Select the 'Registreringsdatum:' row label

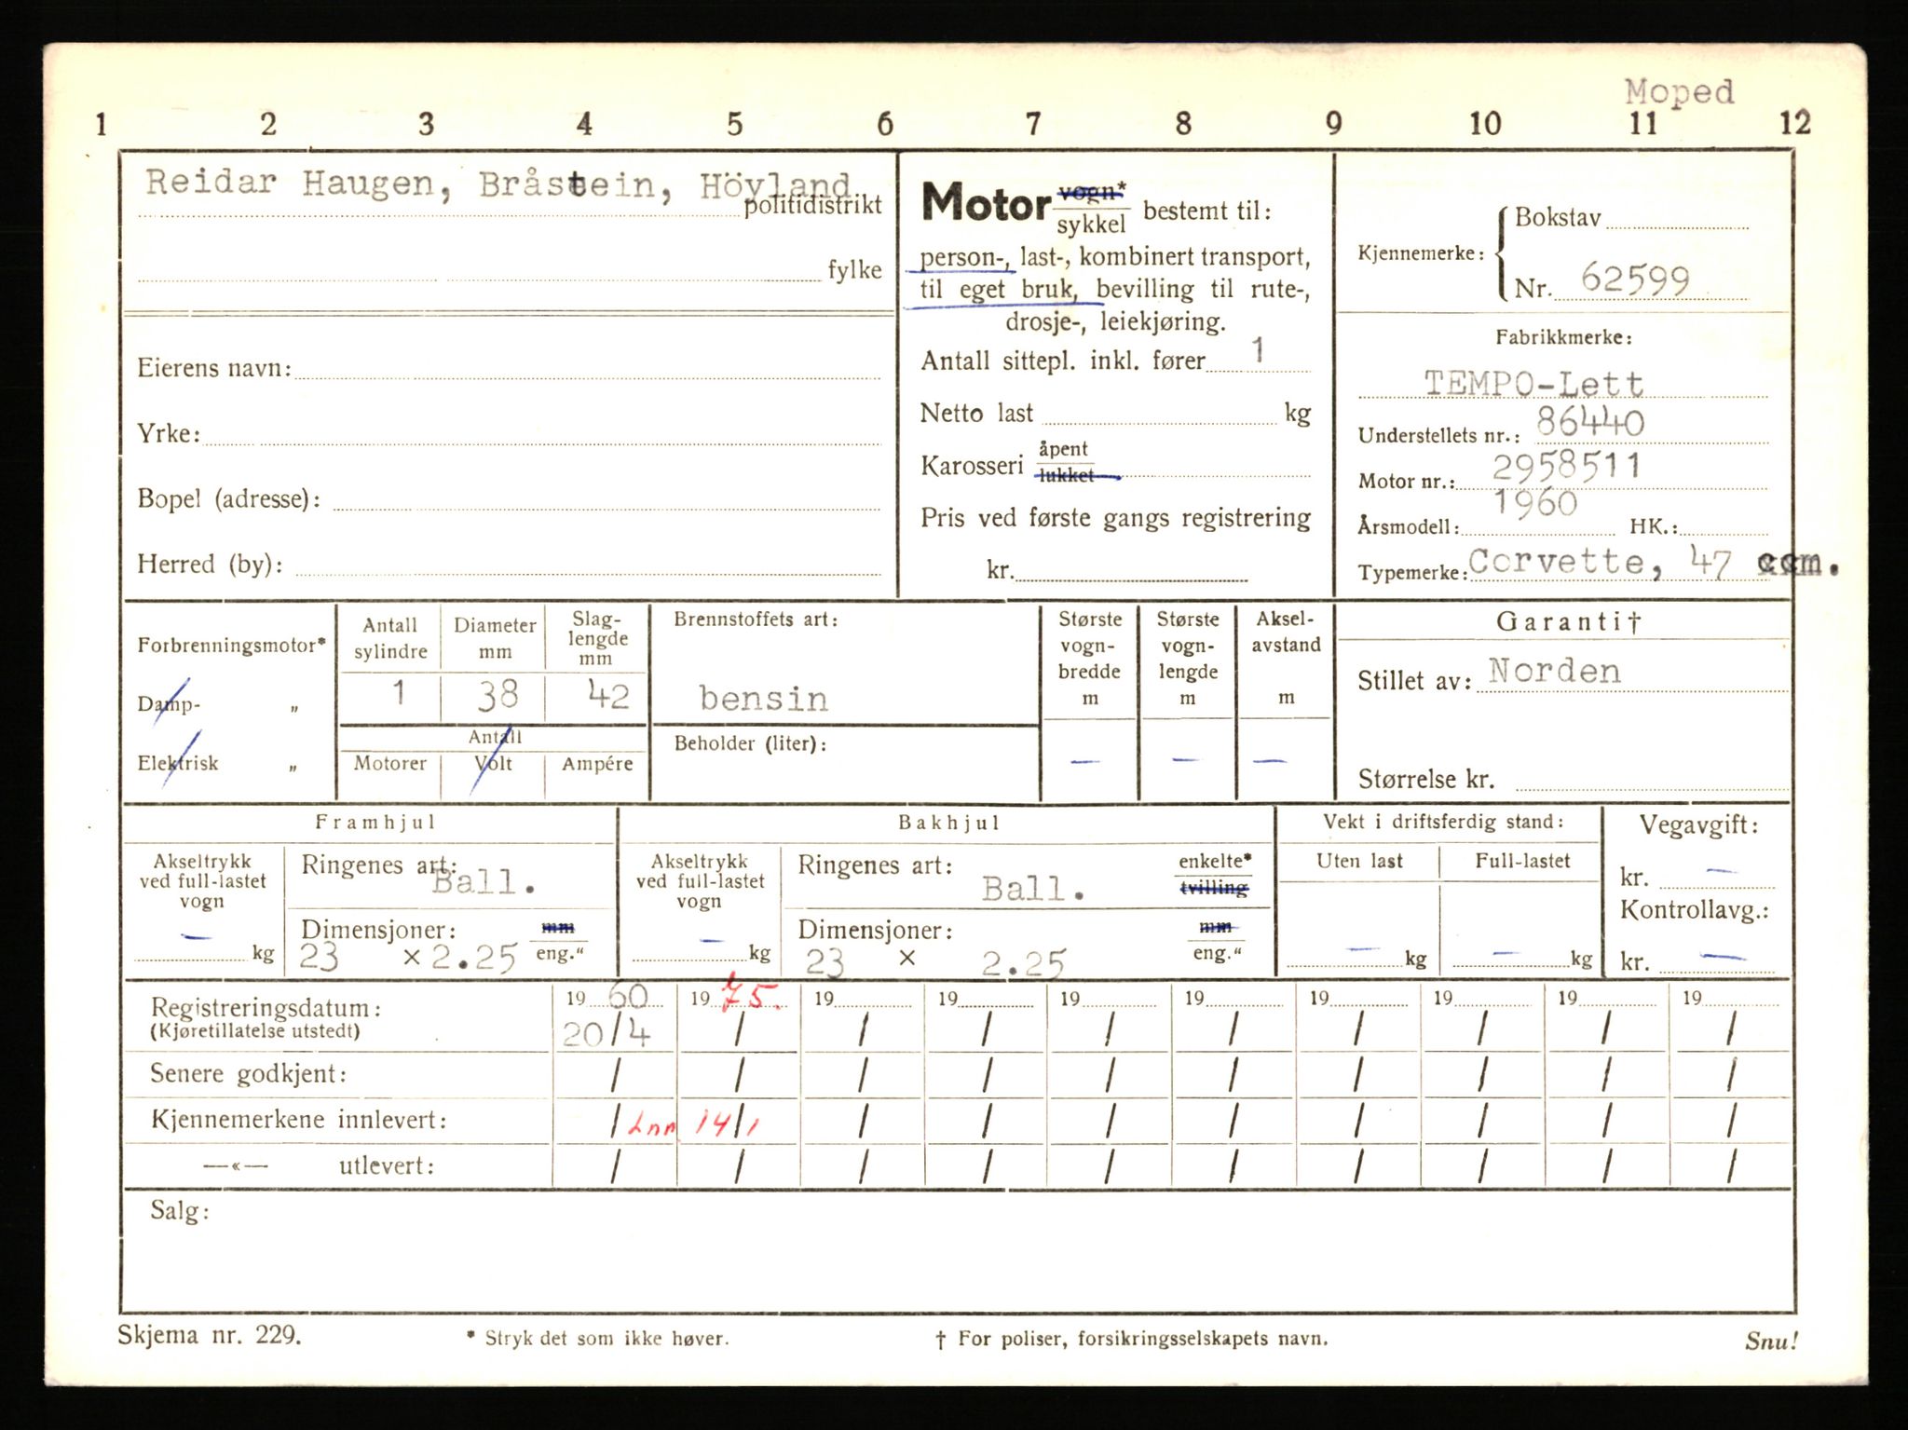pos(266,1007)
